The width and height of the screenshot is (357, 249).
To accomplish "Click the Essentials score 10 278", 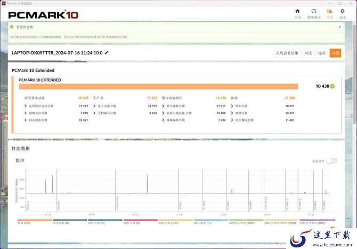I will [83, 98].
